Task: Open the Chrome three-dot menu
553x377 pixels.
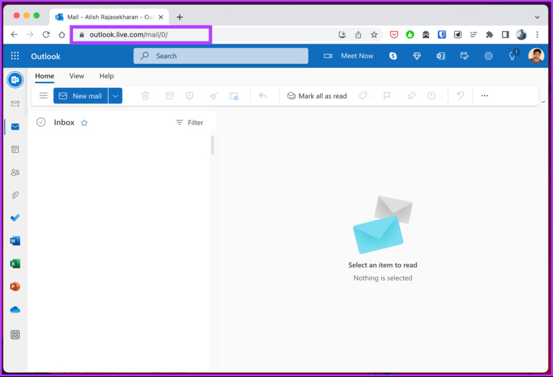Action: click(537, 35)
